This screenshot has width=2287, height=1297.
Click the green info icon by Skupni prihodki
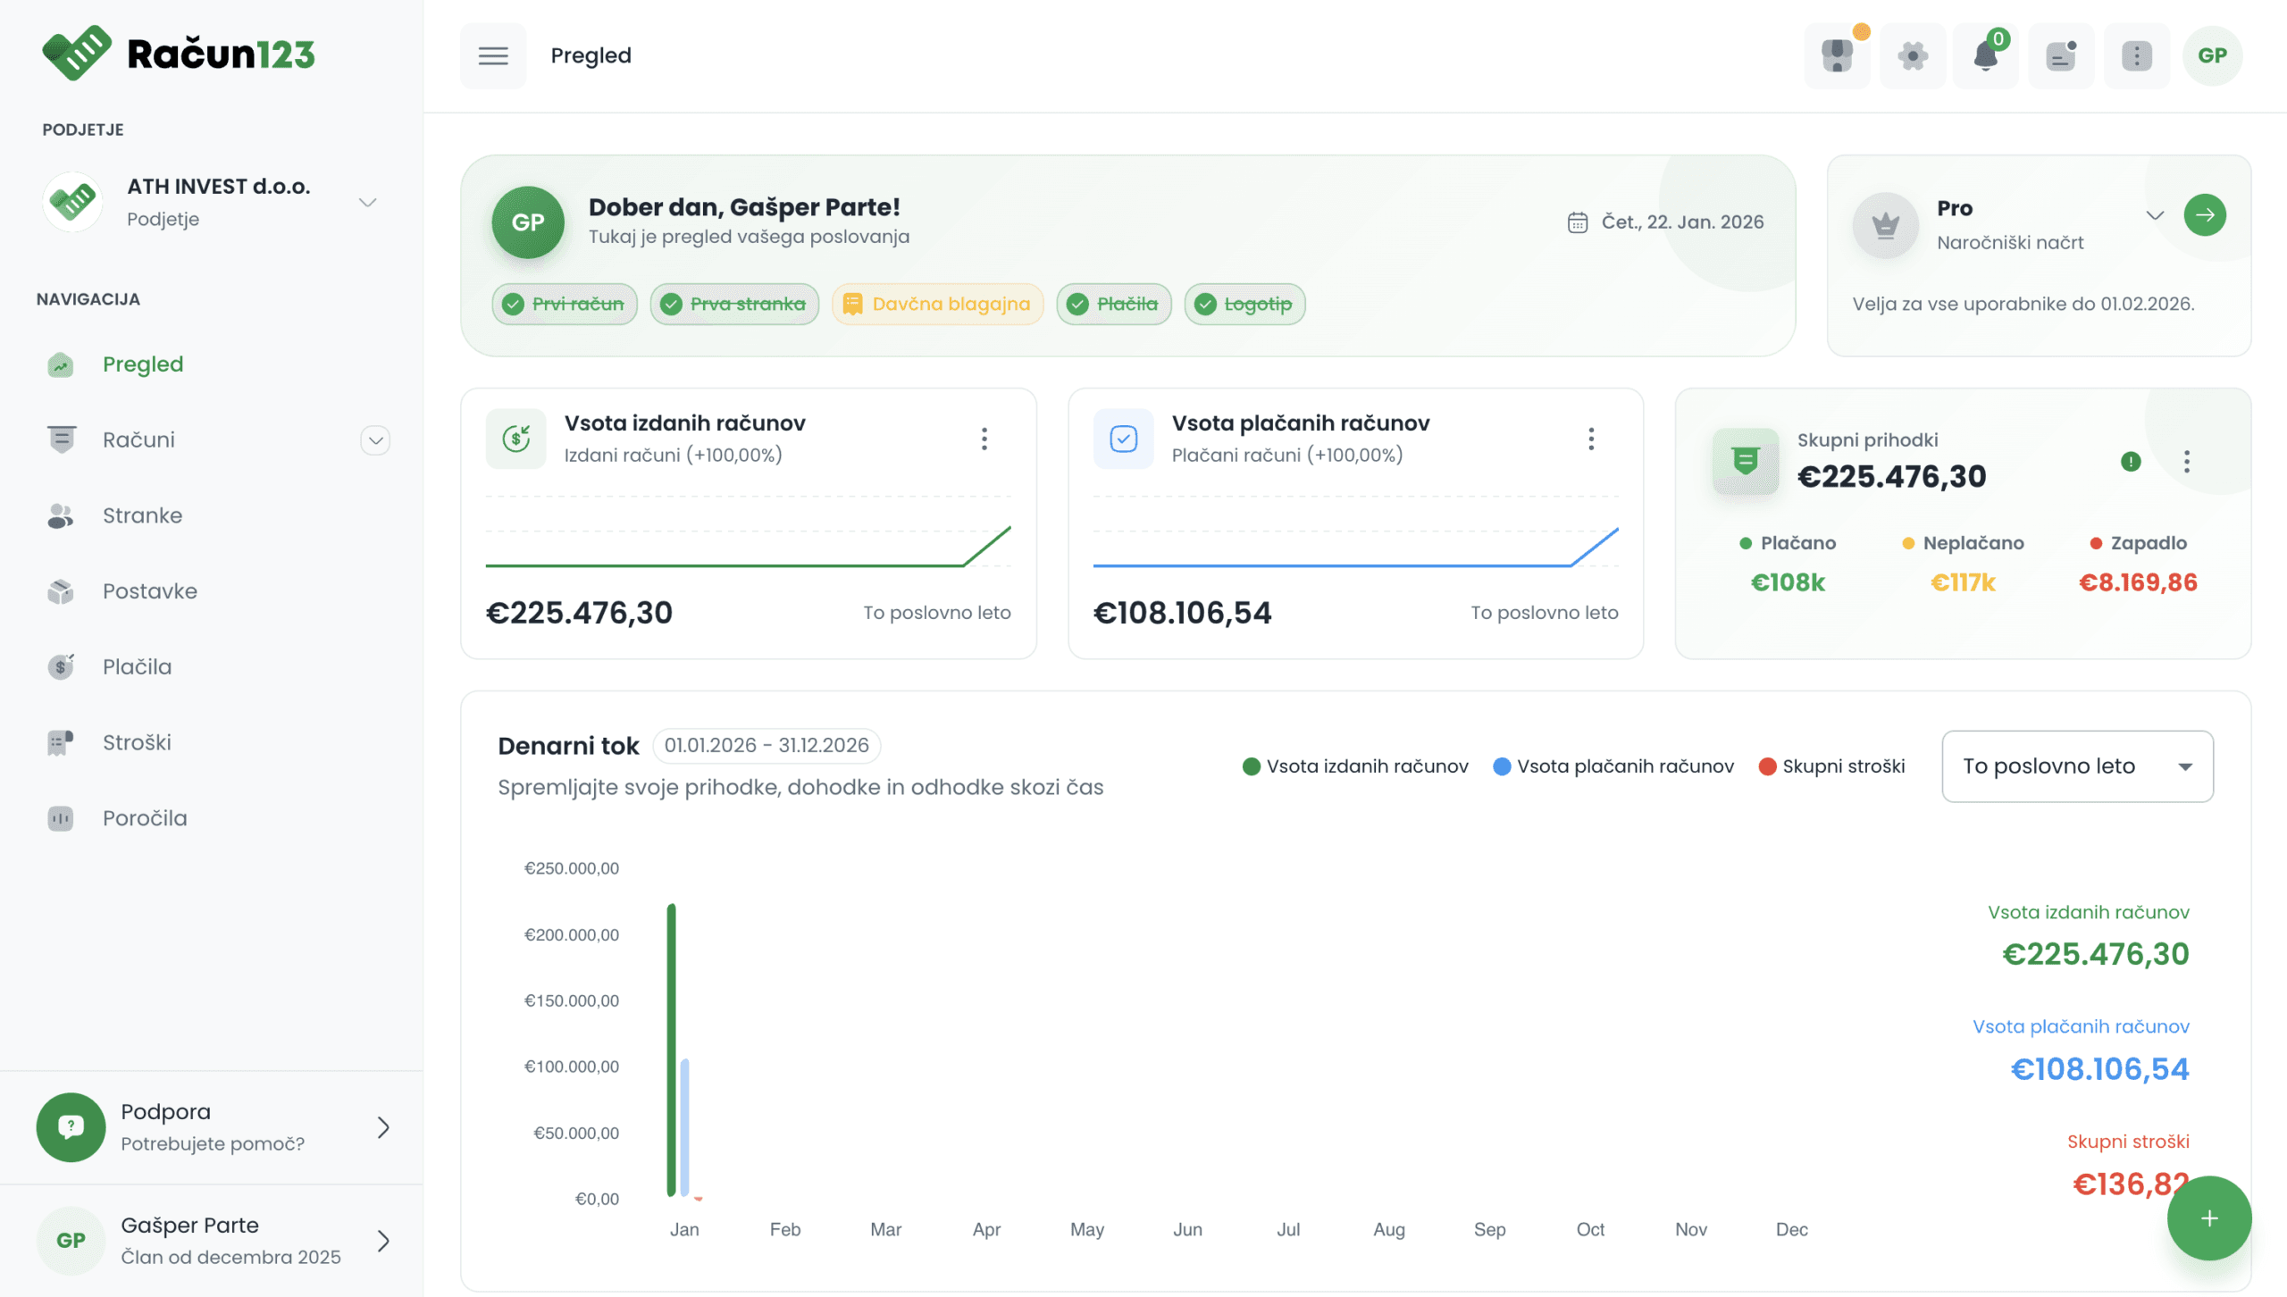pos(2130,461)
